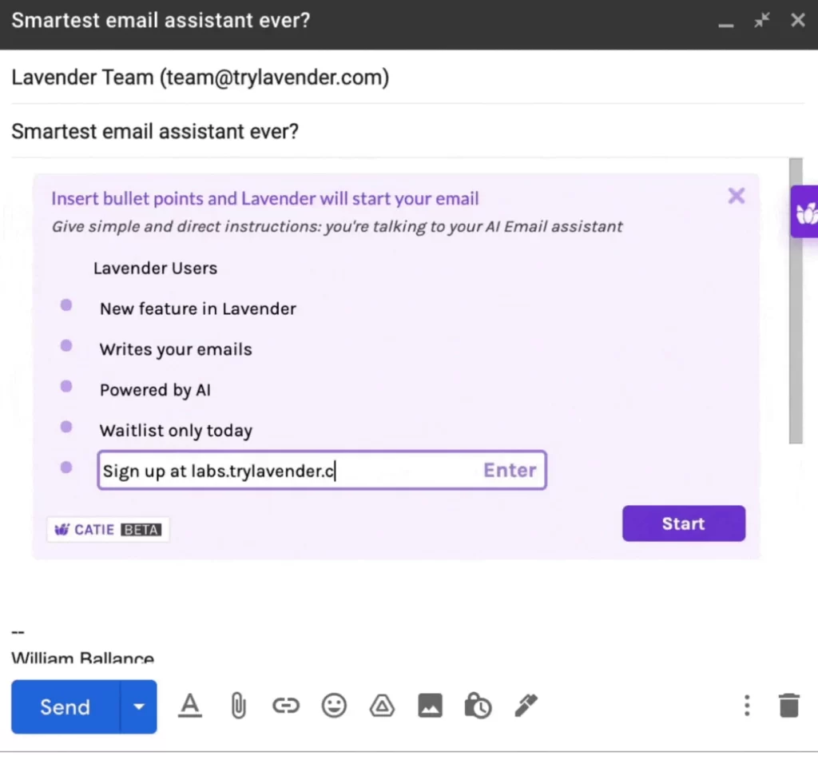Viewport: 818px width, 776px height.
Task: Click the message body vertical scrollbar
Action: tap(796, 300)
